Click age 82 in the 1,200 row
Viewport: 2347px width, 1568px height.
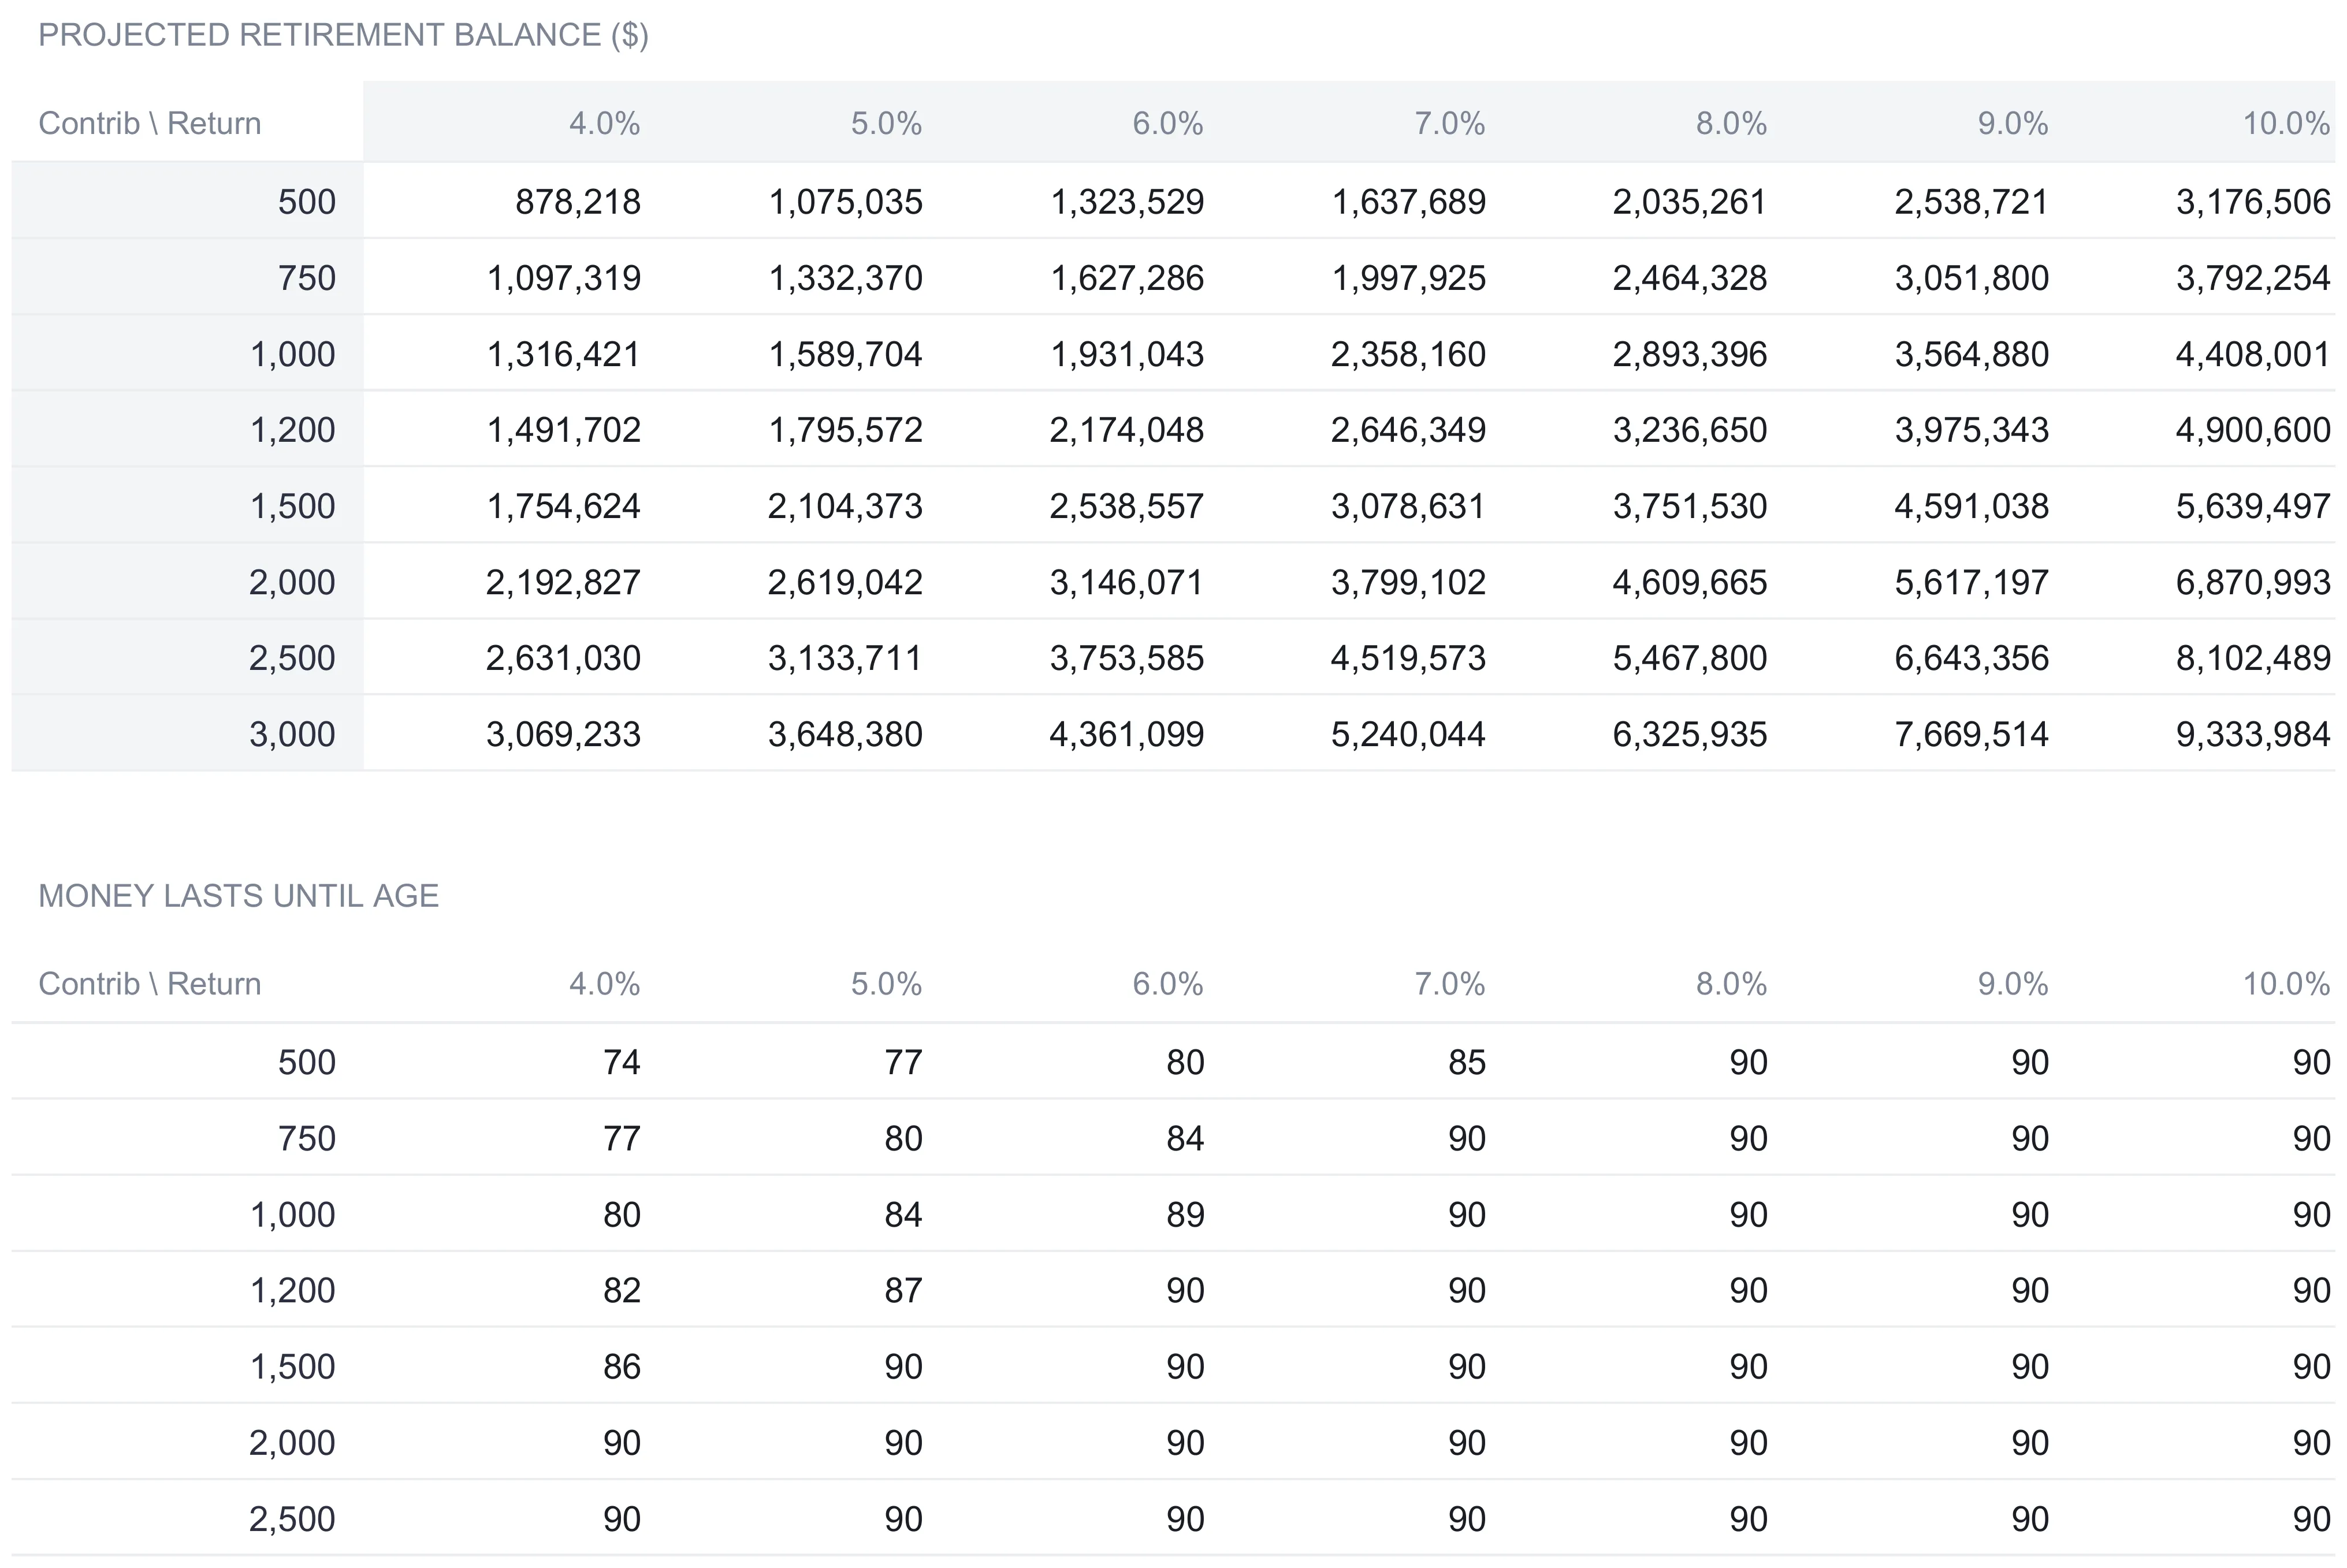click(x=621, y=1290)
